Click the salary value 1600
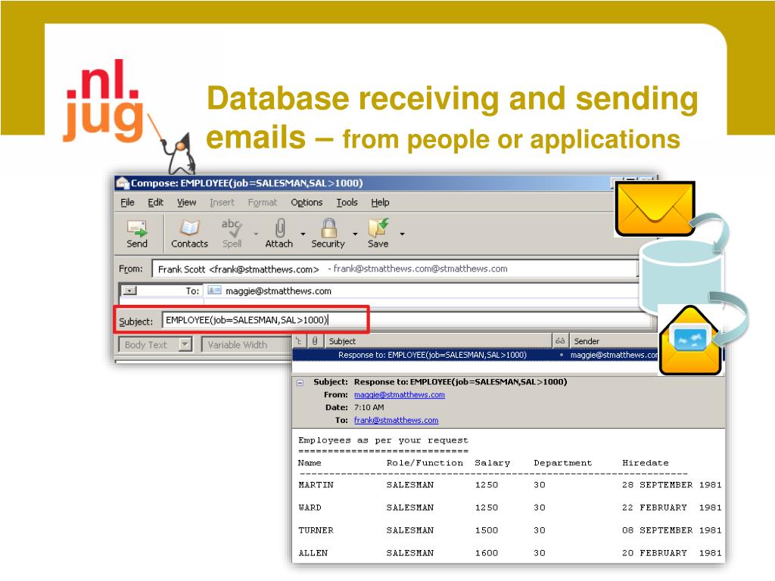This screenshot has width=775, height=581. [487, 553]
